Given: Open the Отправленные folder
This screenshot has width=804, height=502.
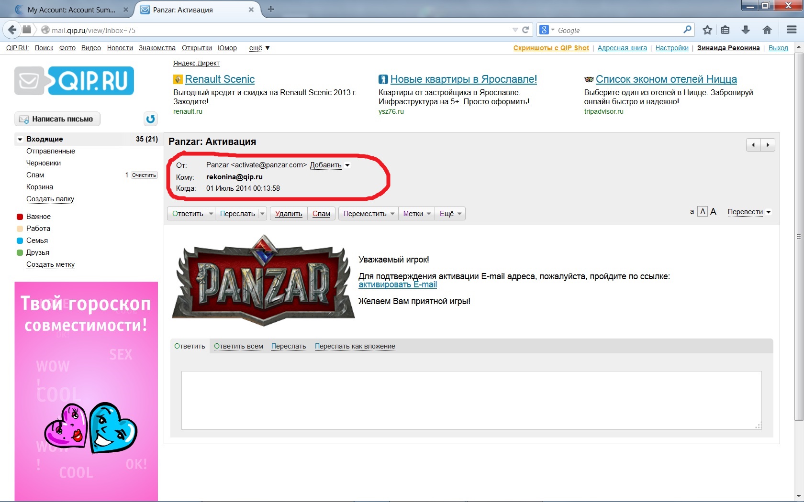Looking at the screenshot, I should [x=51, y=151].
